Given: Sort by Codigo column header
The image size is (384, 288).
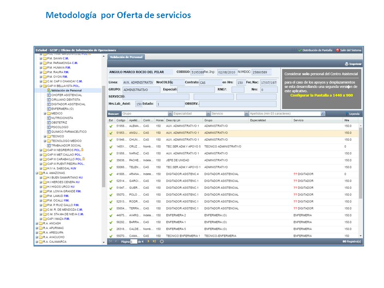Looking at the screenshot, I should [x=121, y=120].
